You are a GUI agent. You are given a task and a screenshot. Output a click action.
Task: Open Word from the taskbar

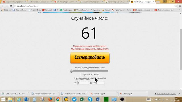[98, 99]
